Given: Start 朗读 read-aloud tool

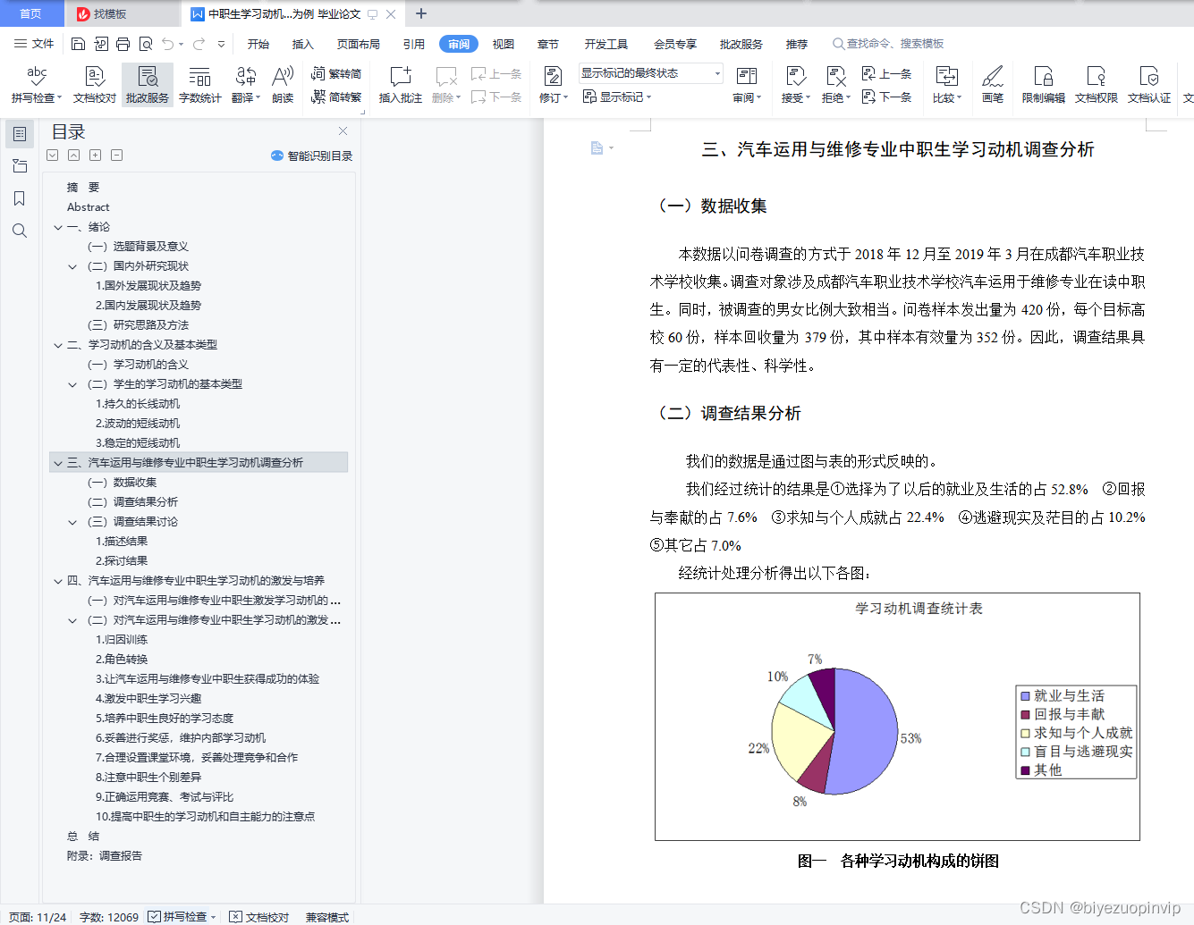Looking at the screenshot, I should 283,85.
